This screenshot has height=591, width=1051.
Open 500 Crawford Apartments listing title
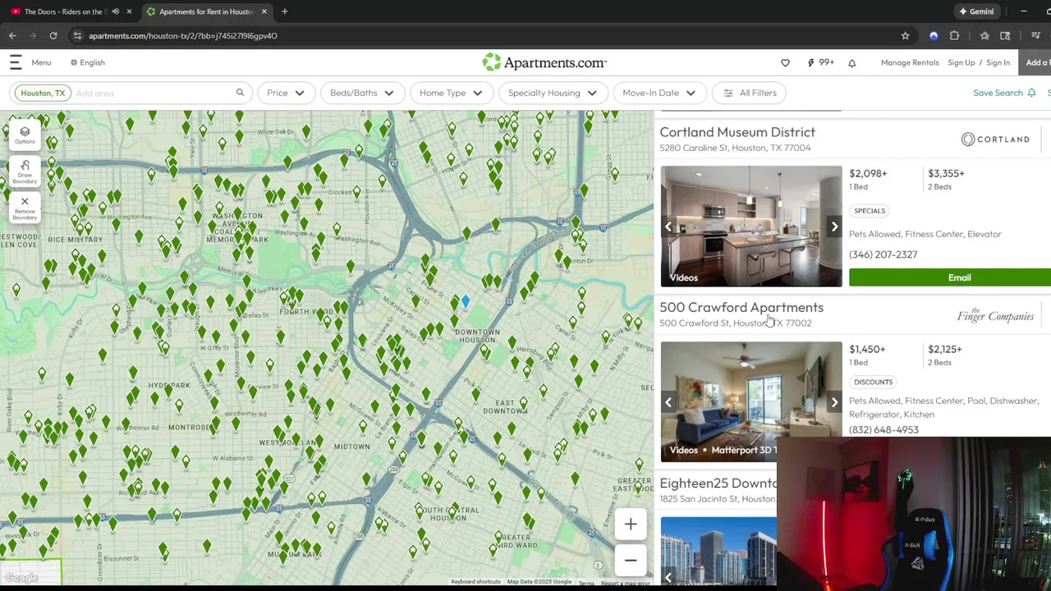point(741,308)
